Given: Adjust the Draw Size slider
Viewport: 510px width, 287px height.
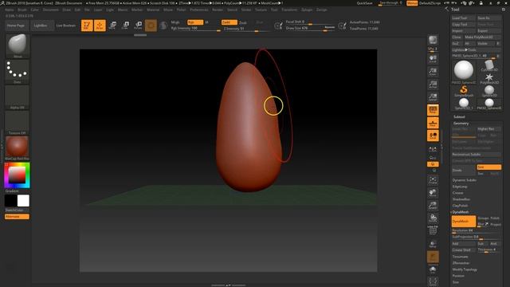Looking at the screenshot, I should click(x=310, y=29).
